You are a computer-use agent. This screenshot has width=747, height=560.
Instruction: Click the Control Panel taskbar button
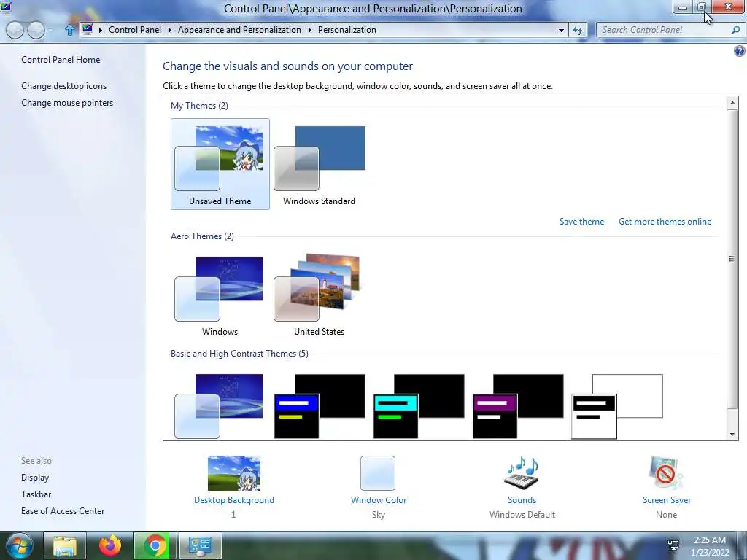coord(200,545)
